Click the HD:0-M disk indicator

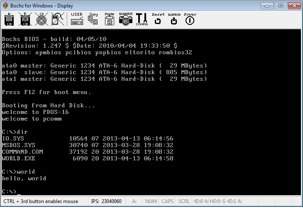[x=201, y=201]
